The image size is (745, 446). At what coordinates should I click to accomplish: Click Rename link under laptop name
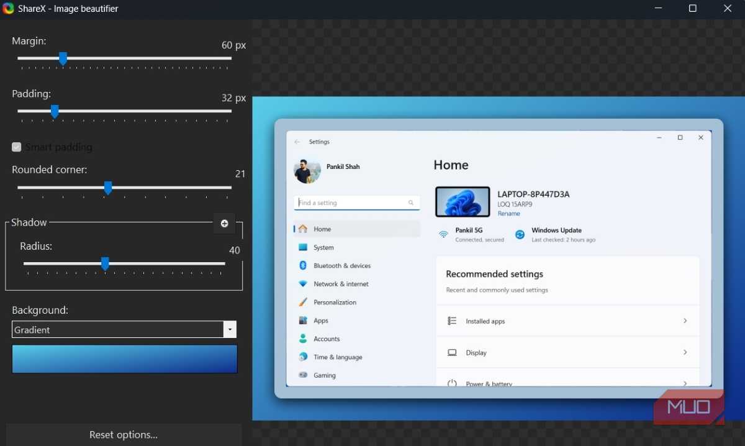click(x=508, y=214)
